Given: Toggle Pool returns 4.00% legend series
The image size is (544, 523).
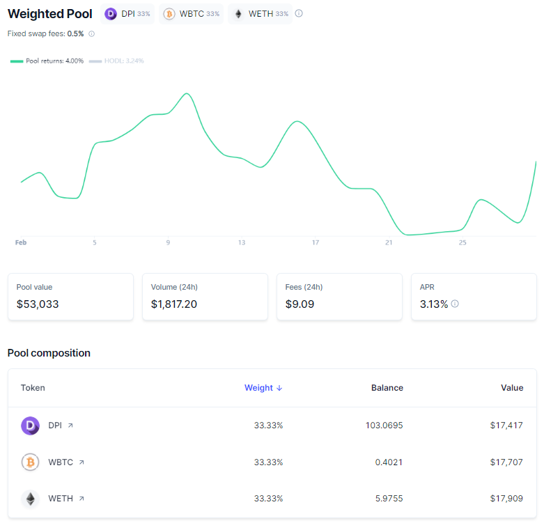Looking at the screenshot, I should (47, 61).
